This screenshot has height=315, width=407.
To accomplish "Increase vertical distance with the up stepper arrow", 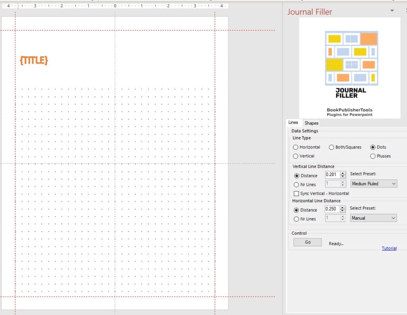I will pyautogui.click(x=343, y=173).
